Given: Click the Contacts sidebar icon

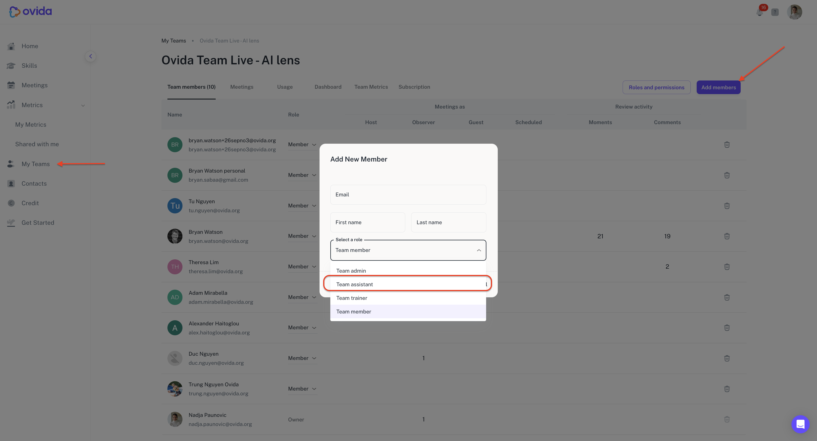Looking at the screenshot, I should 11,183.
